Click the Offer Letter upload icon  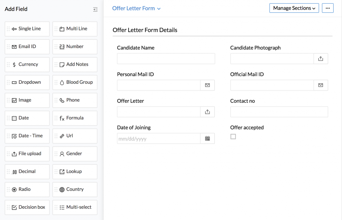pos(207,112)
